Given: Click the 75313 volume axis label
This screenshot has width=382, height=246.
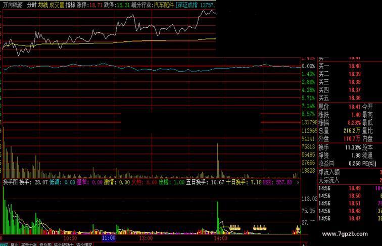Looking at the screenshot, I should click(x=308, y=146).
